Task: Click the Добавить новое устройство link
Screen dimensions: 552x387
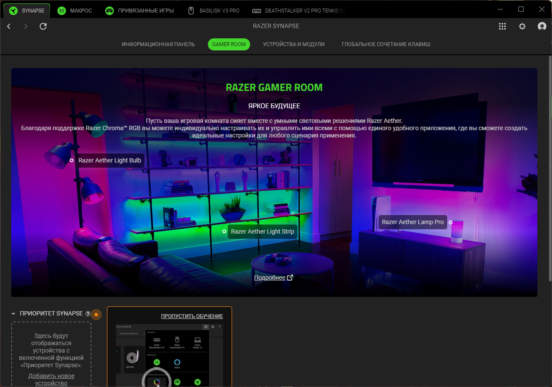Action: (x=51, y=380)
